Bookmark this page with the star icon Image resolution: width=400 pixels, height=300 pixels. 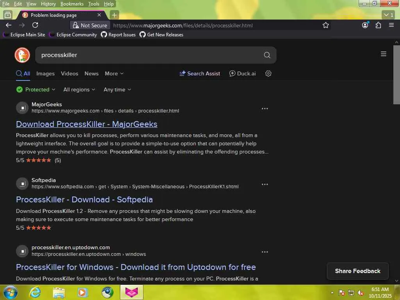click(x=325, y=25)
